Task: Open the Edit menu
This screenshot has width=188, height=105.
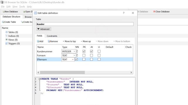Action: point(9,7)
